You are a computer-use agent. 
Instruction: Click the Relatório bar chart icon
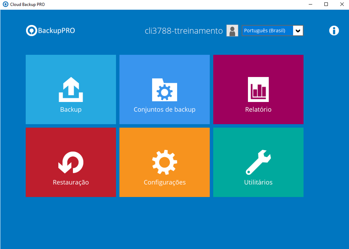coord(258,89)
